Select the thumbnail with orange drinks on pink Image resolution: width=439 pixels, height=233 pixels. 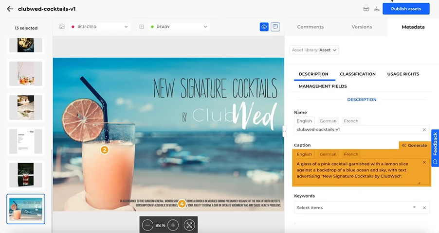click(x=26, y=74)
